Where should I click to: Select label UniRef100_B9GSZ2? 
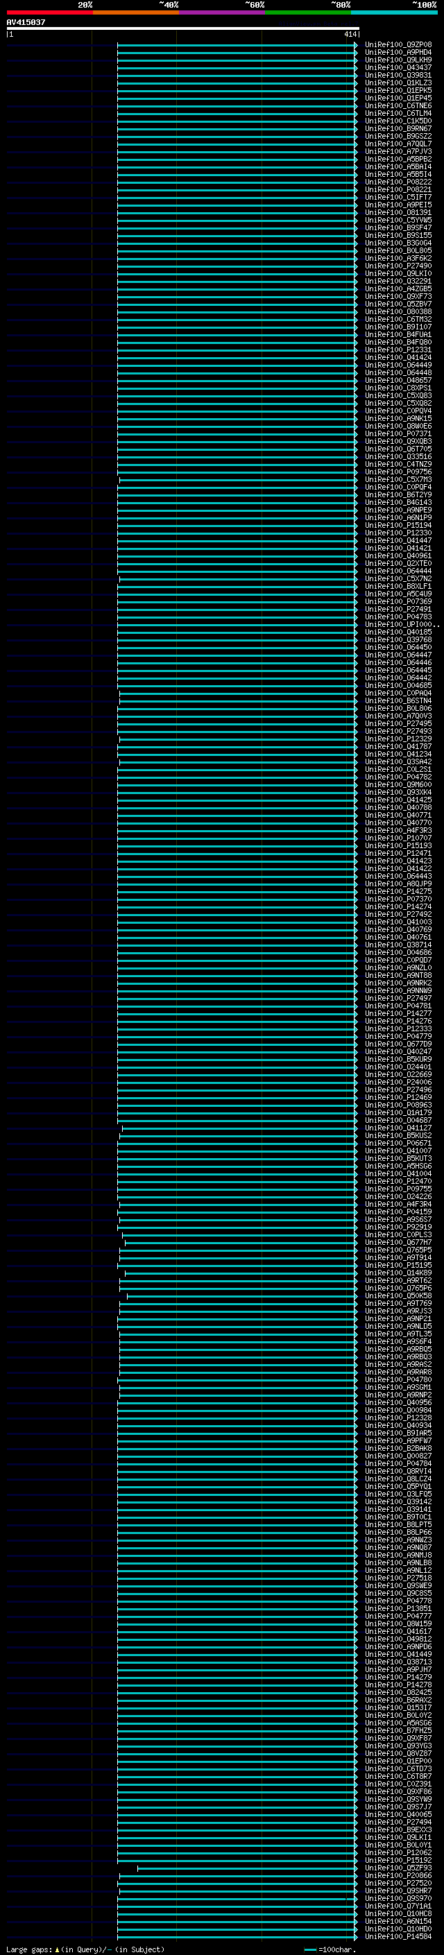pos(398,136)
